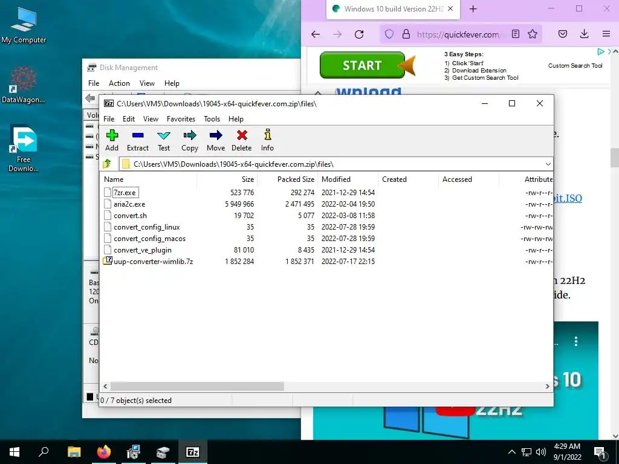Sort files by Name column header
The image size is (619, 464).
[x=148, y=179]
